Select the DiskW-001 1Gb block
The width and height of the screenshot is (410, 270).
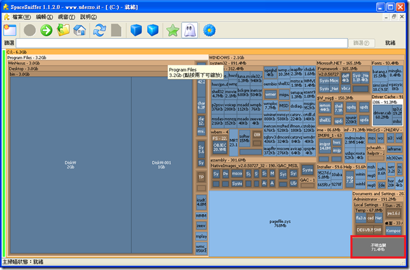click(x=161, y=165)
